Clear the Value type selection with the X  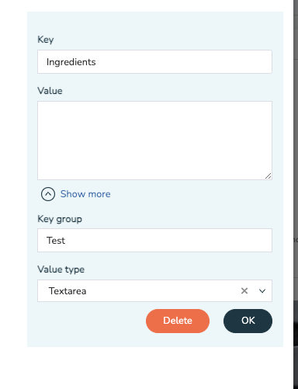(x=244, y=291)
